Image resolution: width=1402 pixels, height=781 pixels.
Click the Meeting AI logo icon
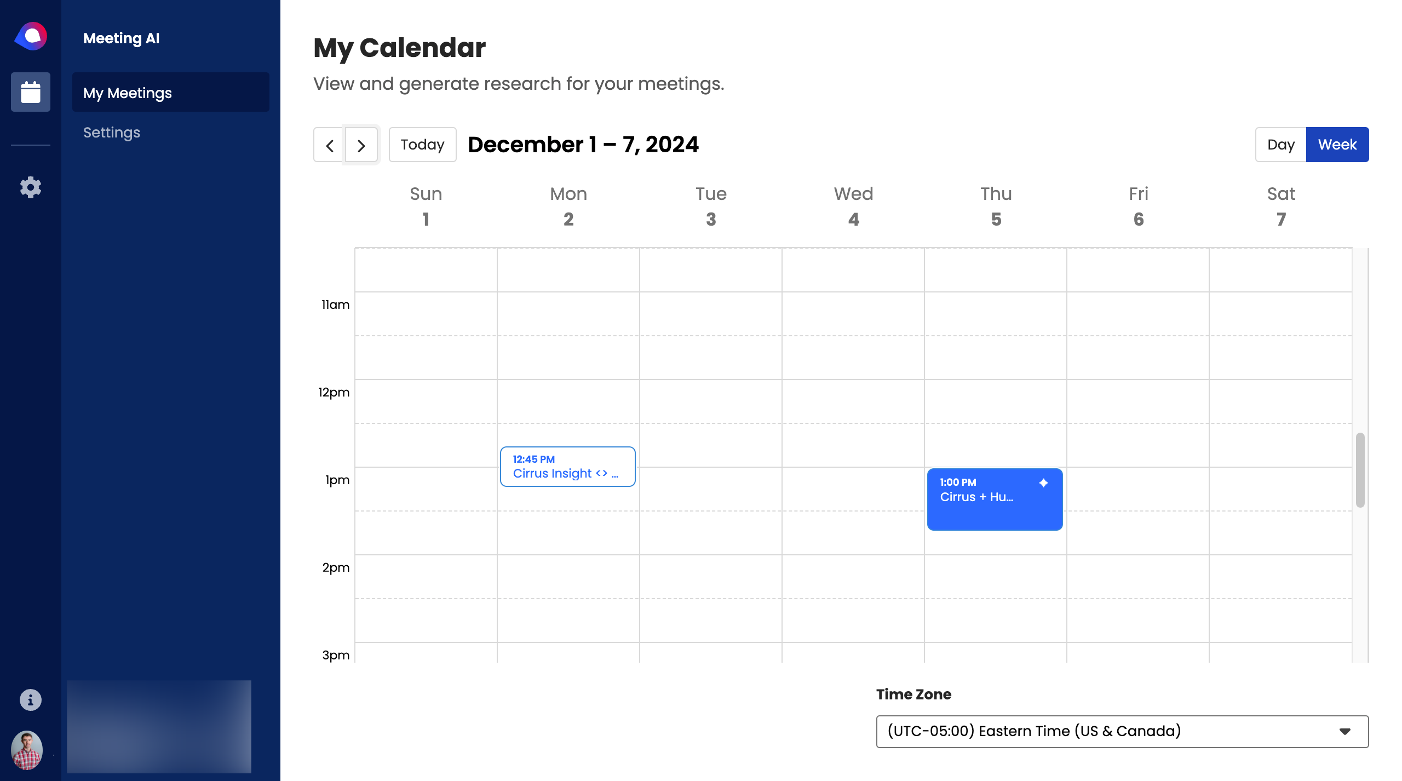click(31, 37)
